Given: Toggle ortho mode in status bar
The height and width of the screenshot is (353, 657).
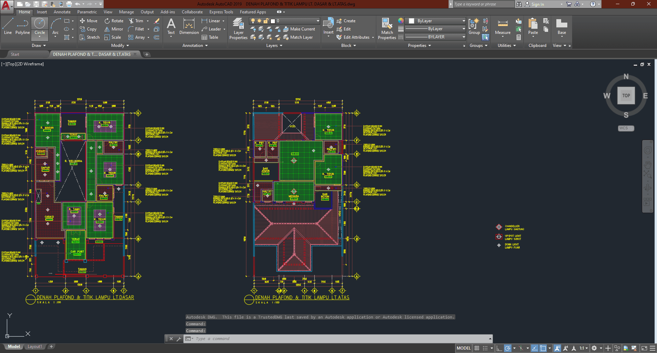Looking at the screenshot, I should tap(499, 348).
